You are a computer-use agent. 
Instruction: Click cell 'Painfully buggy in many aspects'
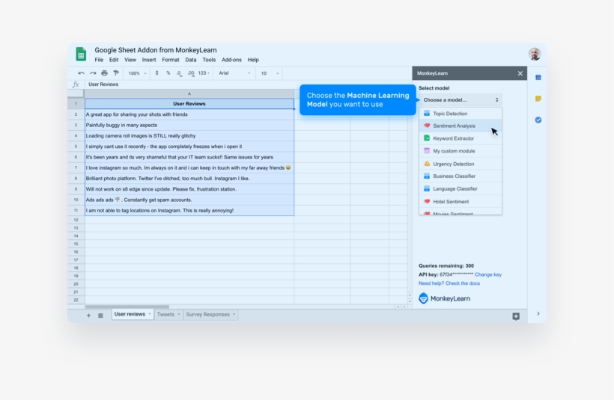(189, 125)
